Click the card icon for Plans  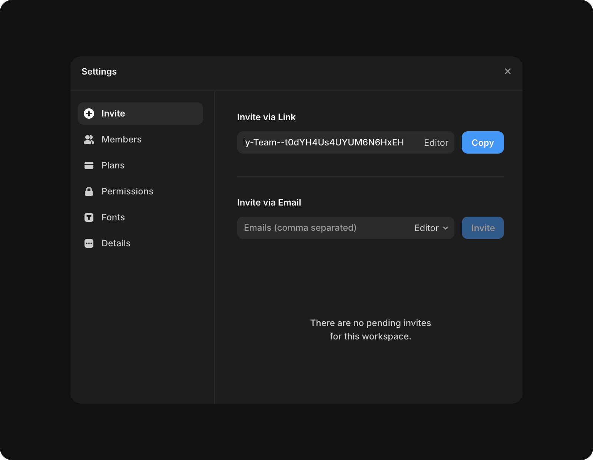(89, 165)
